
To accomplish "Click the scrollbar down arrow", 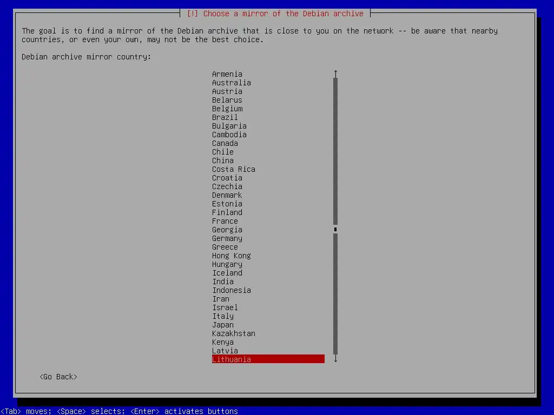I will (335, 359).
